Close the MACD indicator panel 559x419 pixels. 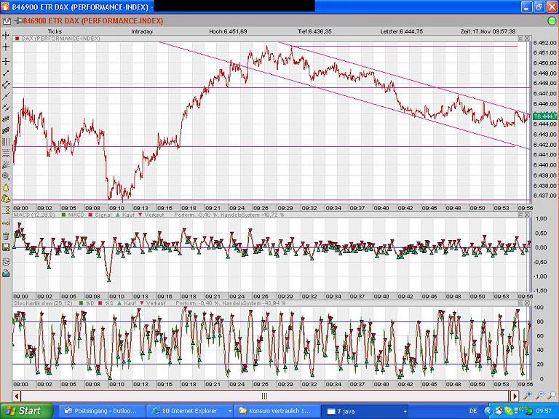pyautogui.click(x=527, y=215)
